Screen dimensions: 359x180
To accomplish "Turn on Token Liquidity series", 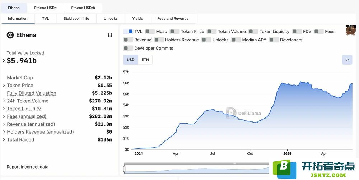I will tap(253, 31).
